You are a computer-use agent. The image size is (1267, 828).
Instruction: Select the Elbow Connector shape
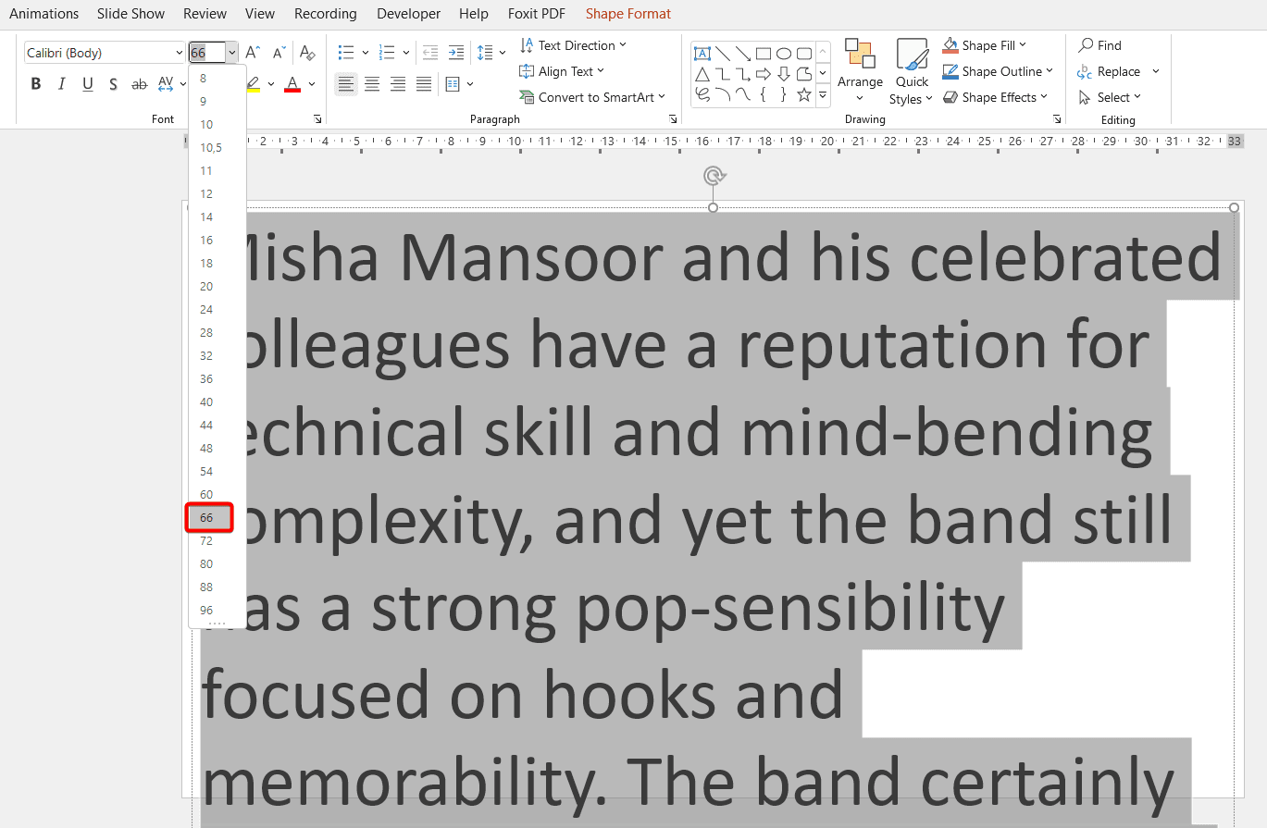point(723,74)
